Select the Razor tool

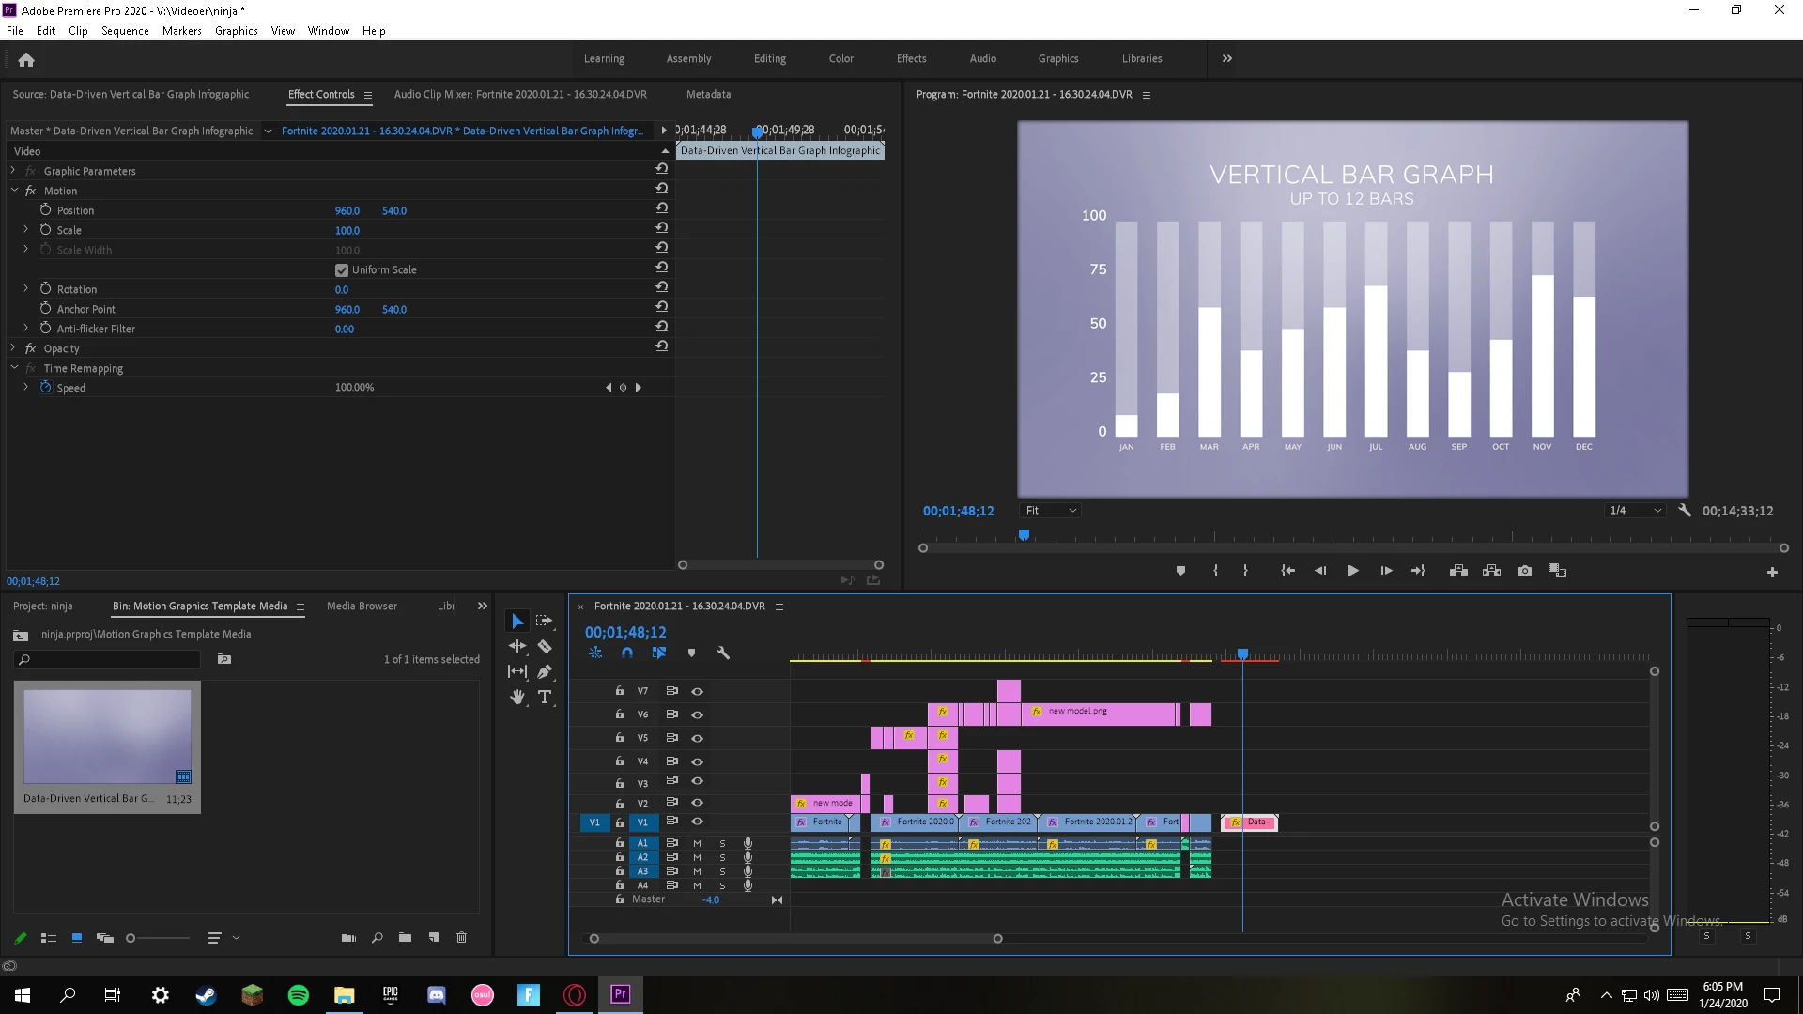[545, 647]
